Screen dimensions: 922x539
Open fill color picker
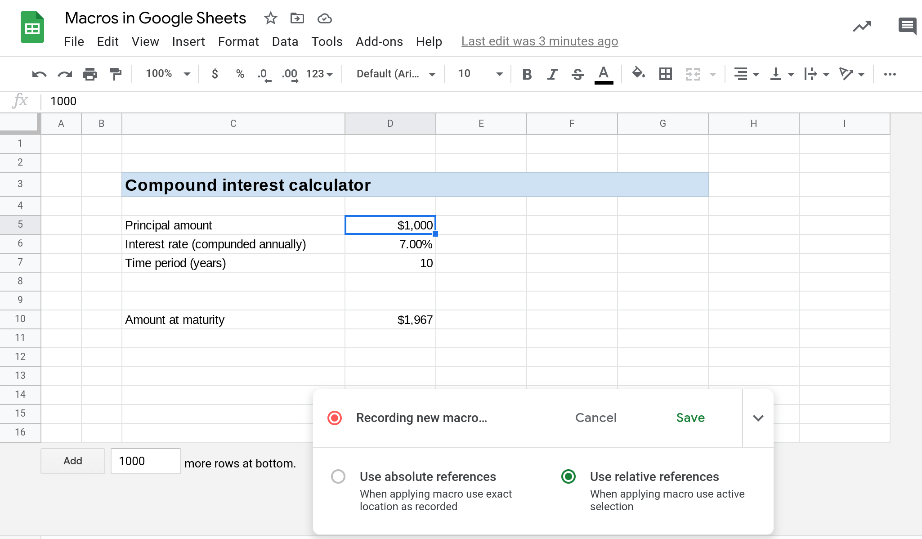tap(638, 73)
